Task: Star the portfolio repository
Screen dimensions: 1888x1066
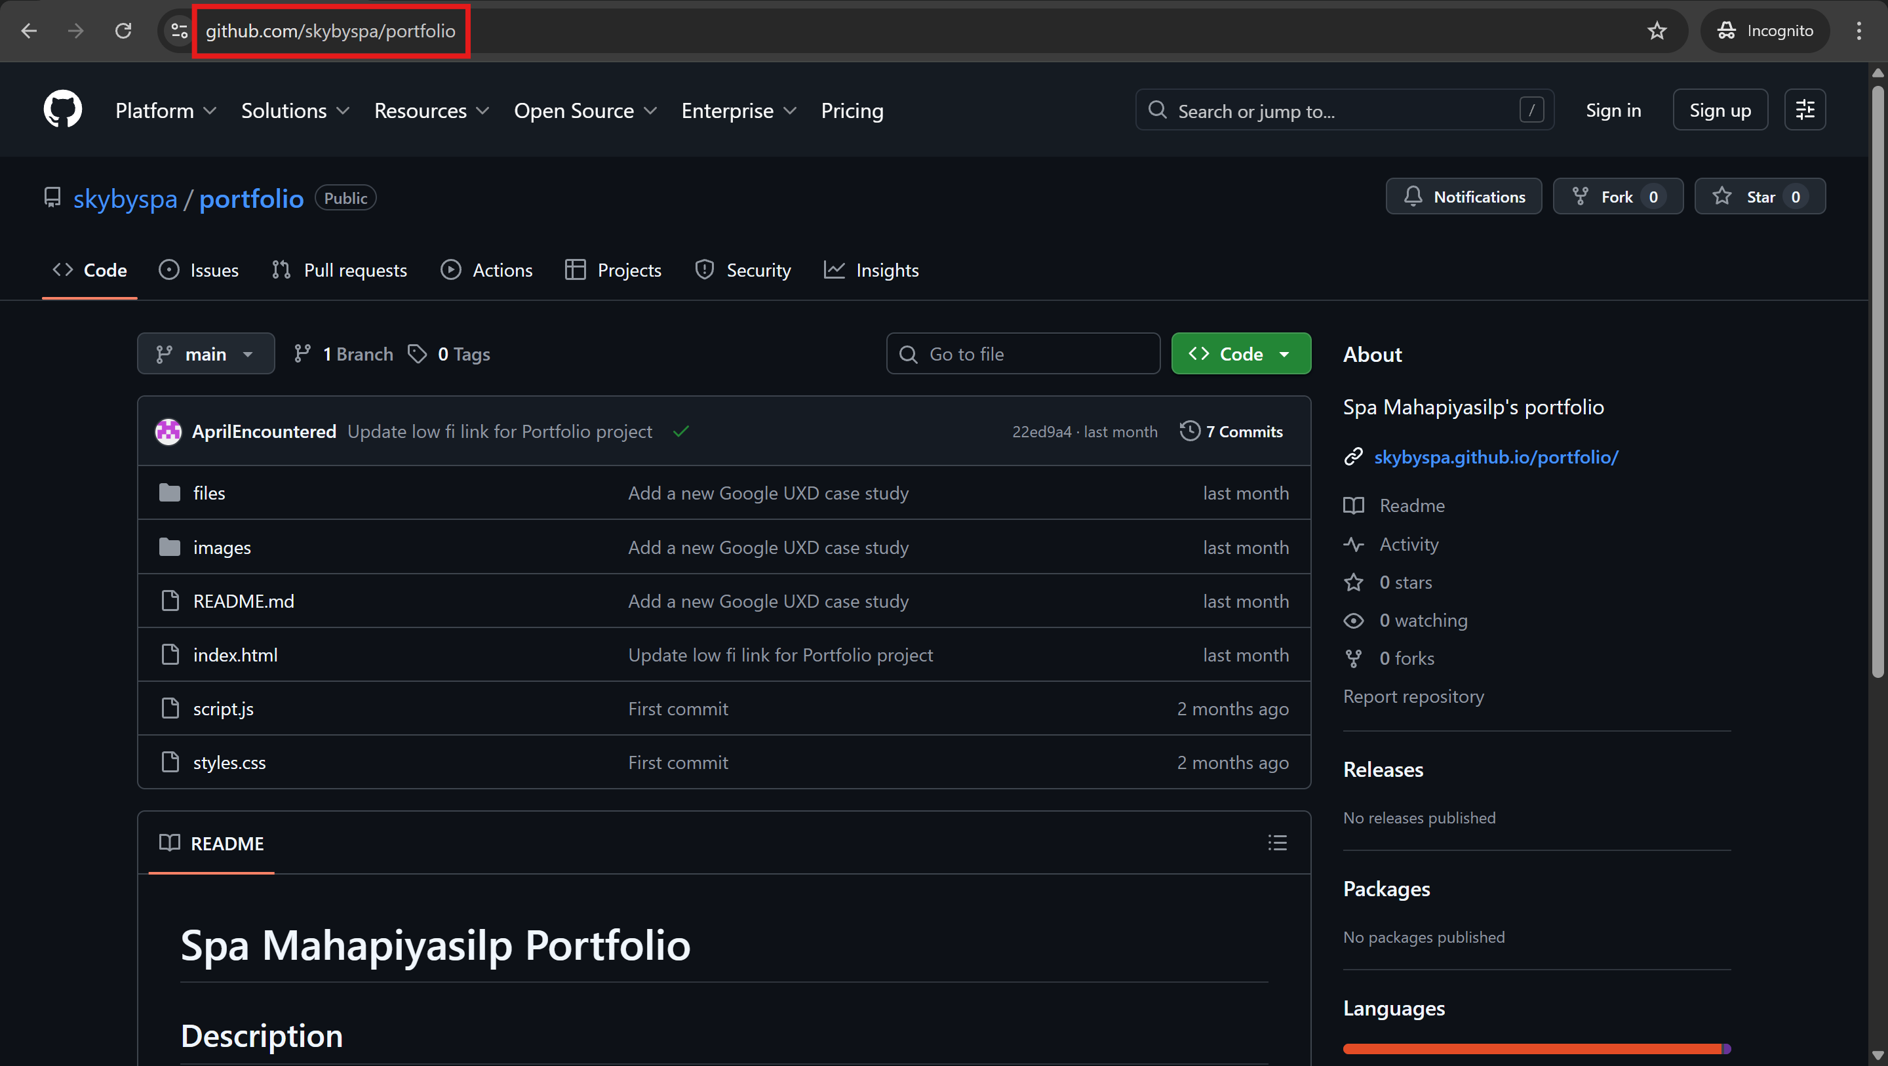Action: click(x=1760, y=196)
